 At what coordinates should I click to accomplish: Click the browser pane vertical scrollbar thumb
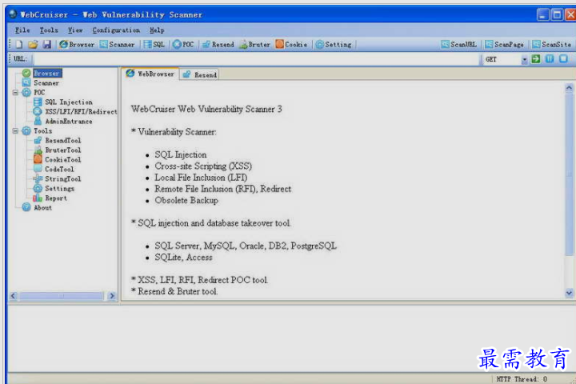click(x=569, y=174)
